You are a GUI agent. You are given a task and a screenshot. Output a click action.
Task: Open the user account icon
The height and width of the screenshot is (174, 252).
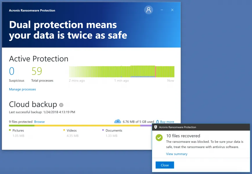(x=149, y=10)
